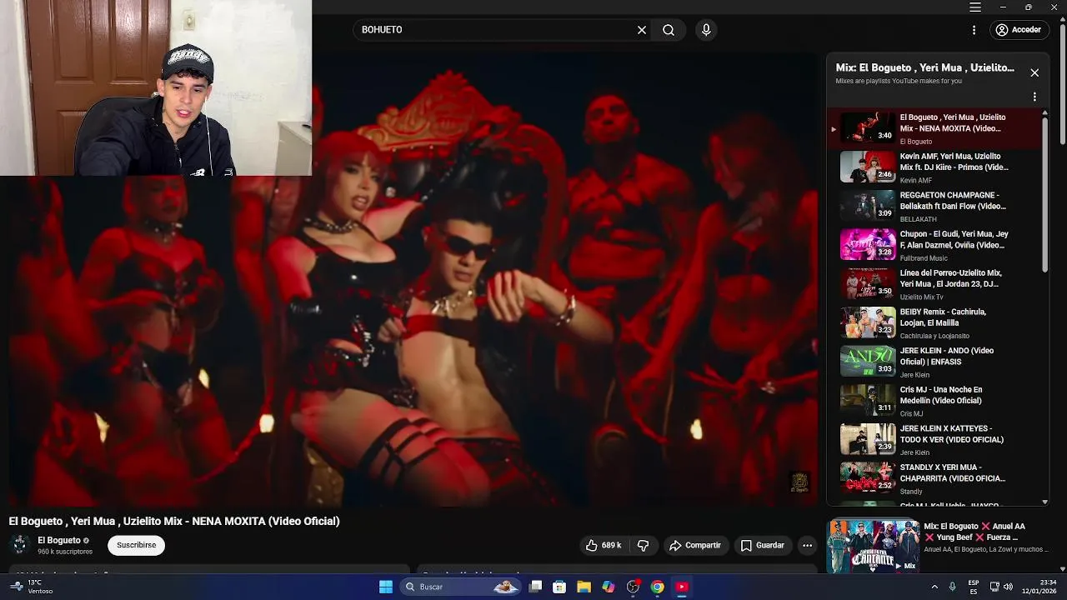The width and height of the screenshot is (1067, 600).
Task: Open El Bogueto channel name link
Action: tap(59, 540)
